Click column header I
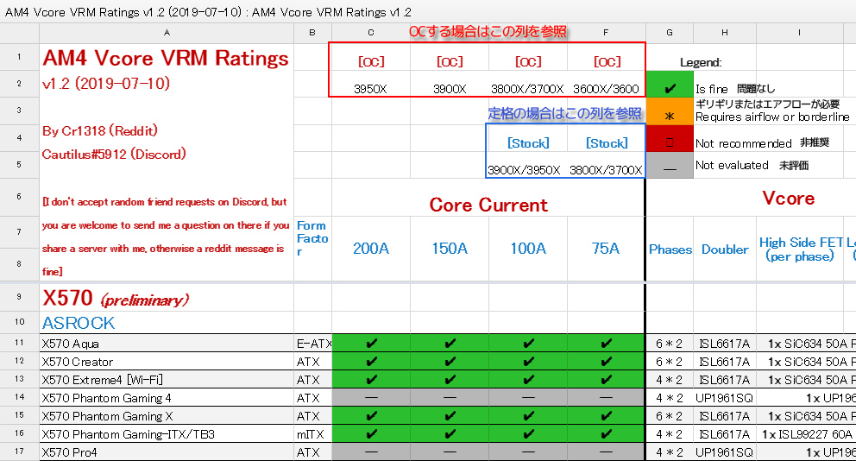This screenshot has height=461, width=856. [800, 33]
